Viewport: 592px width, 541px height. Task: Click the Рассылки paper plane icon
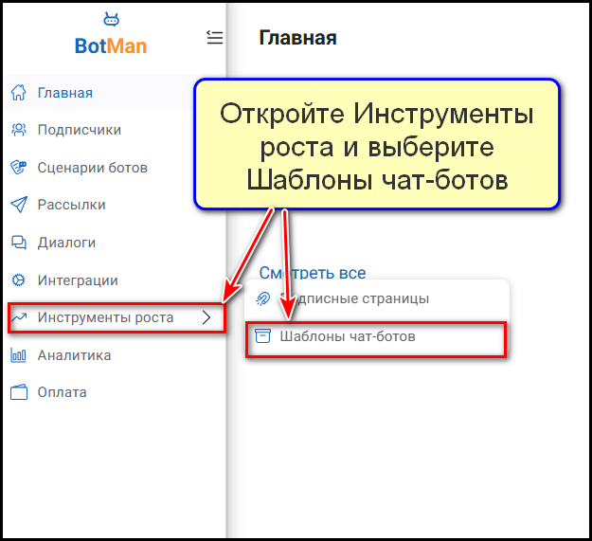click(x=17, y=205)
